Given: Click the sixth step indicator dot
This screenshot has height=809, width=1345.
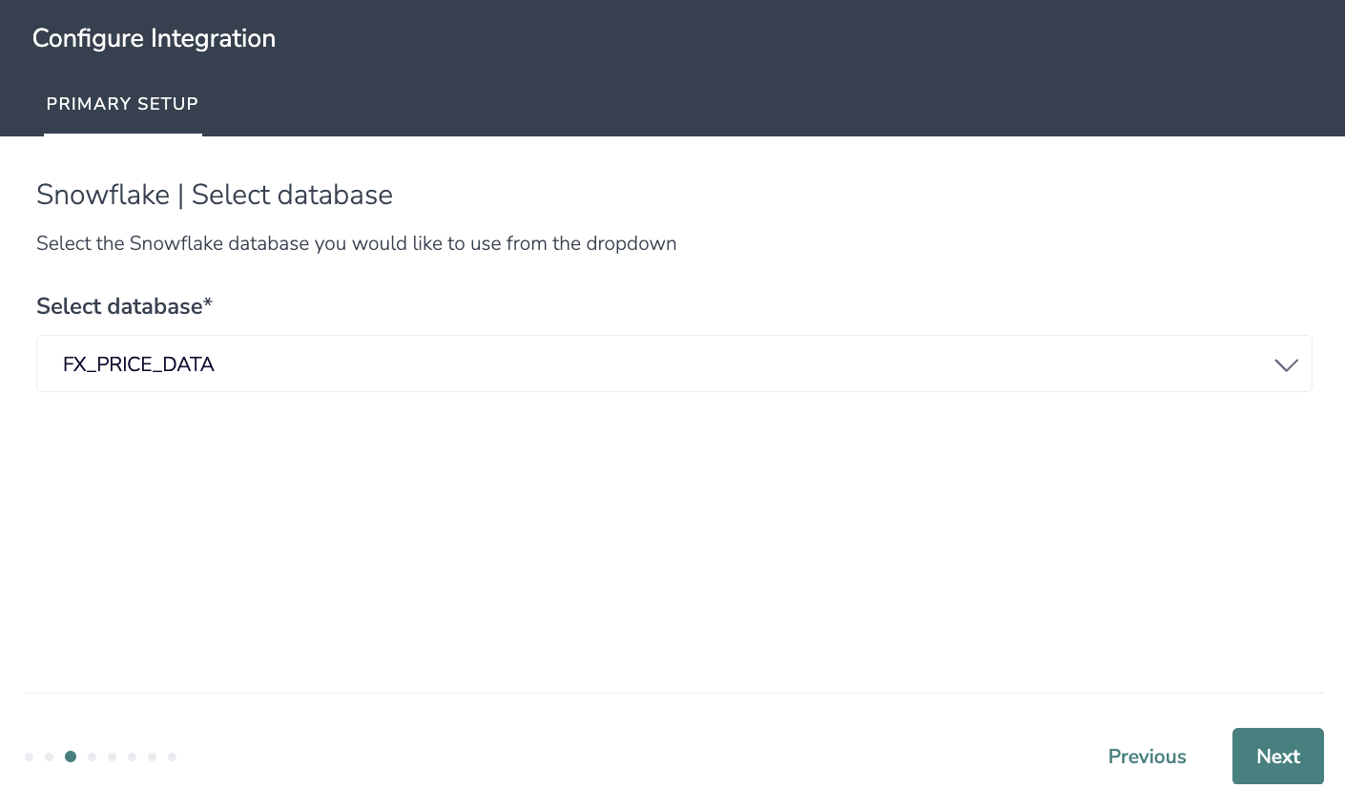Looking at the screenshot, I should pyautogui.click(x=132, y=757).
